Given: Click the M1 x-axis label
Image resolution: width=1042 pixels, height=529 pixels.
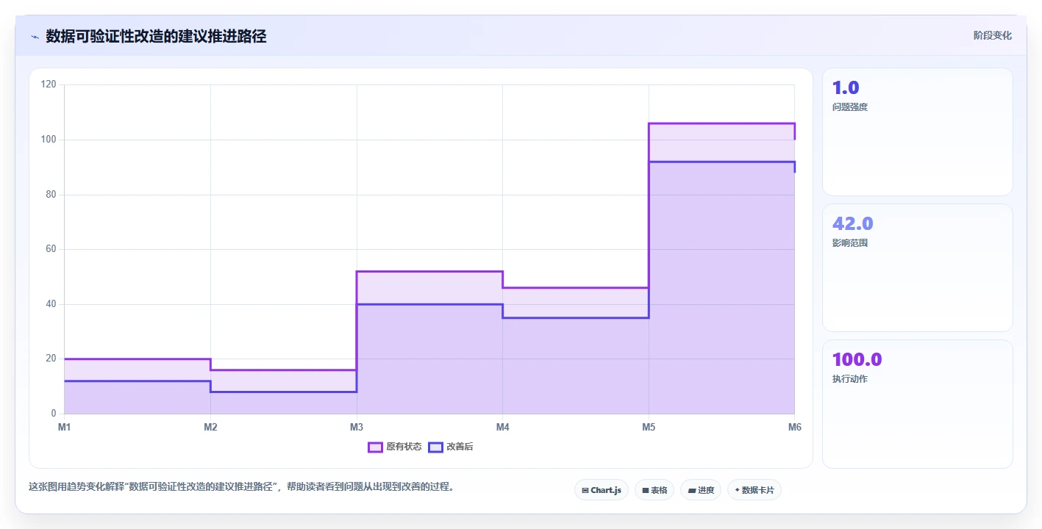Looking at the screenshot, I should coord(64,427).
